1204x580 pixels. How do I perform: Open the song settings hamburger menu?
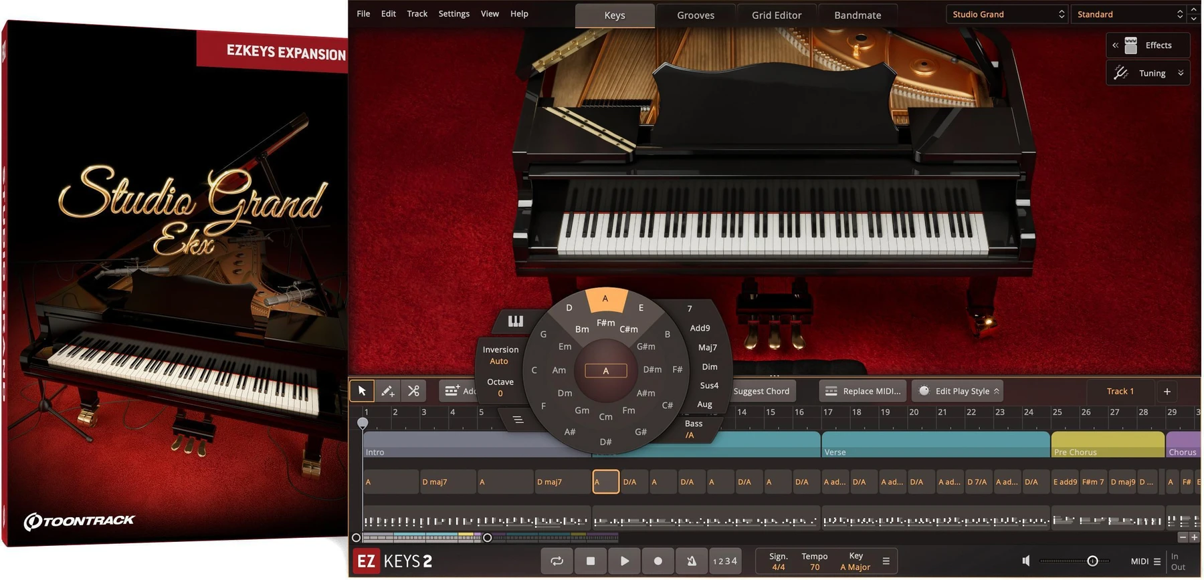[886, 561]
